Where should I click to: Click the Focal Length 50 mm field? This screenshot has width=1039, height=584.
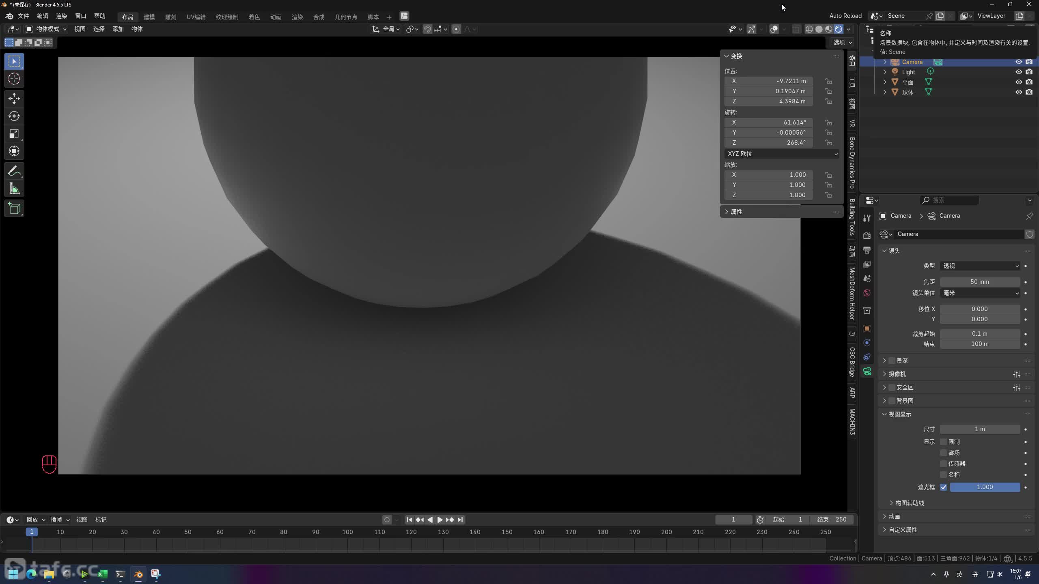point(979,282)
